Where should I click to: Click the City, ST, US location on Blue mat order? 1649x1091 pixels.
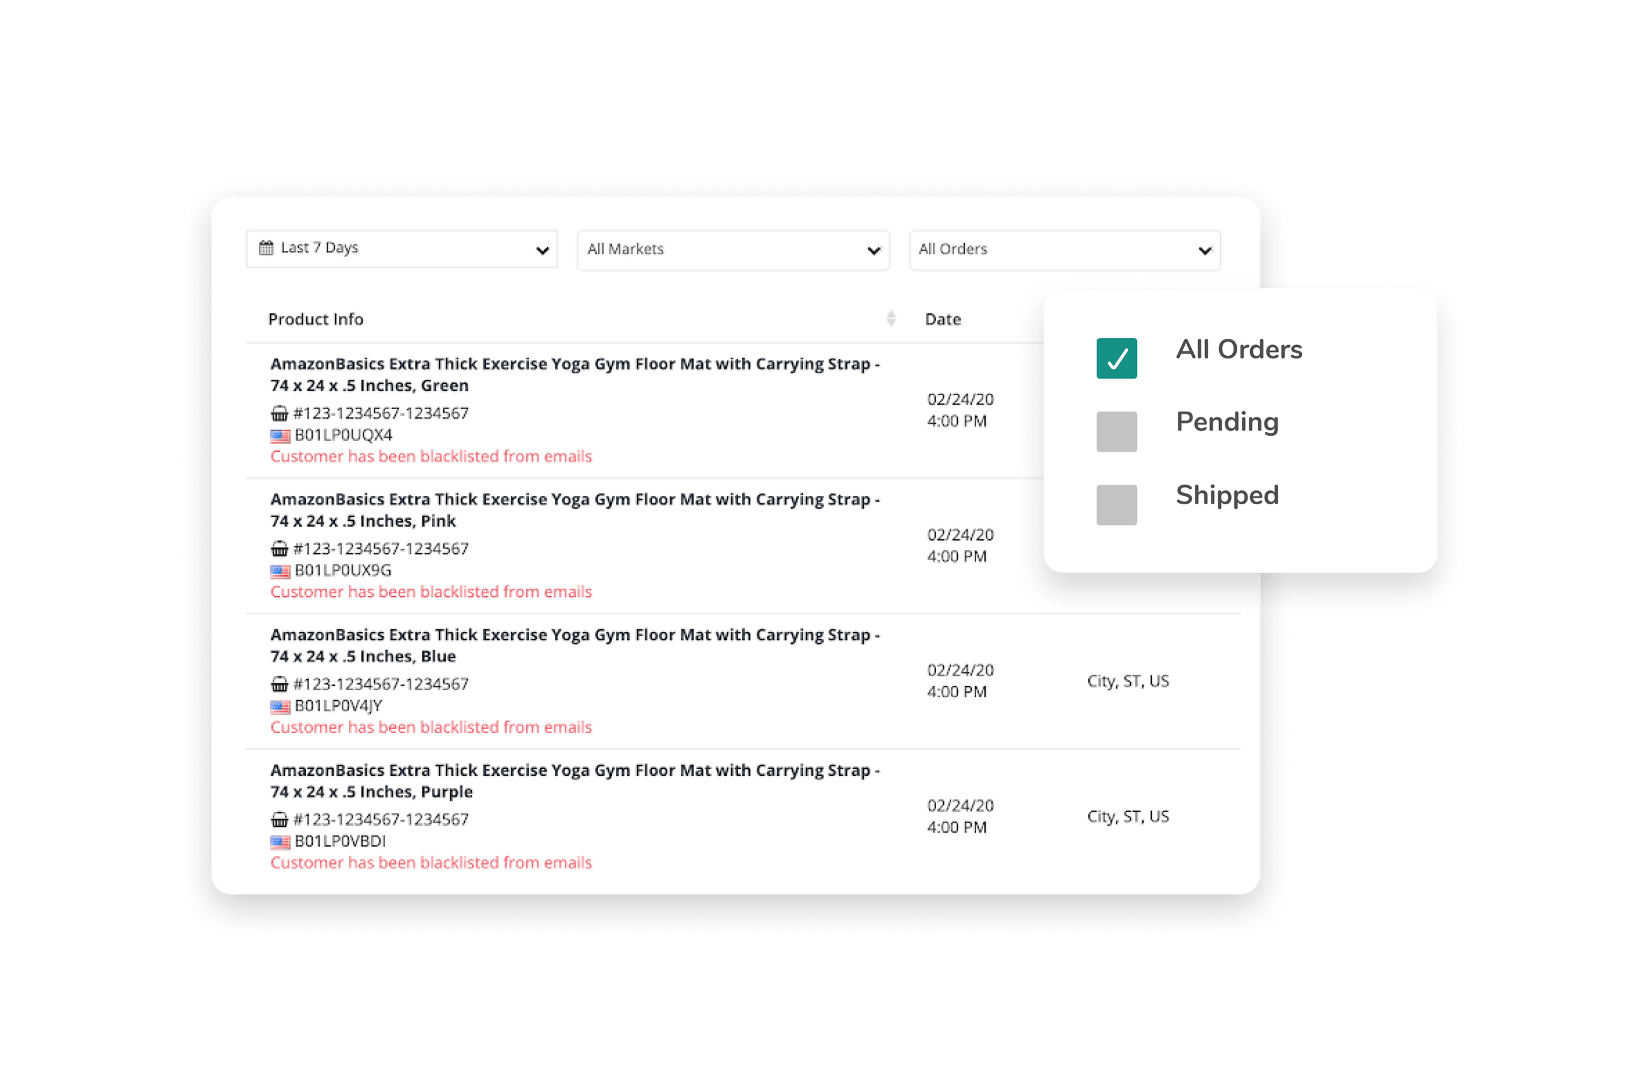[1128, 681]
